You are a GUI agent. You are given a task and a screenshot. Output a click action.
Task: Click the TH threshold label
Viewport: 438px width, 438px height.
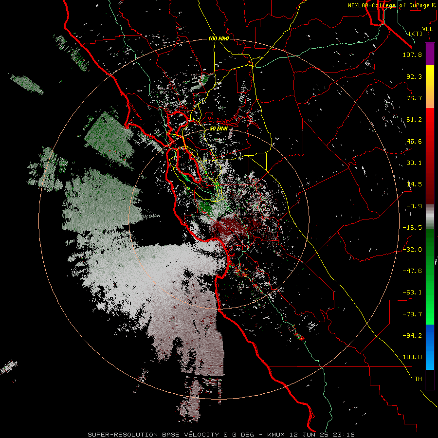tap(418, 379)
